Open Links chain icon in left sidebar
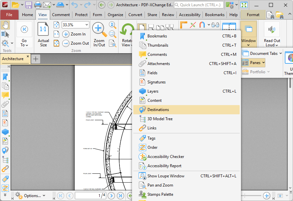This screenshot has width=293, height=201. [5, 169]
